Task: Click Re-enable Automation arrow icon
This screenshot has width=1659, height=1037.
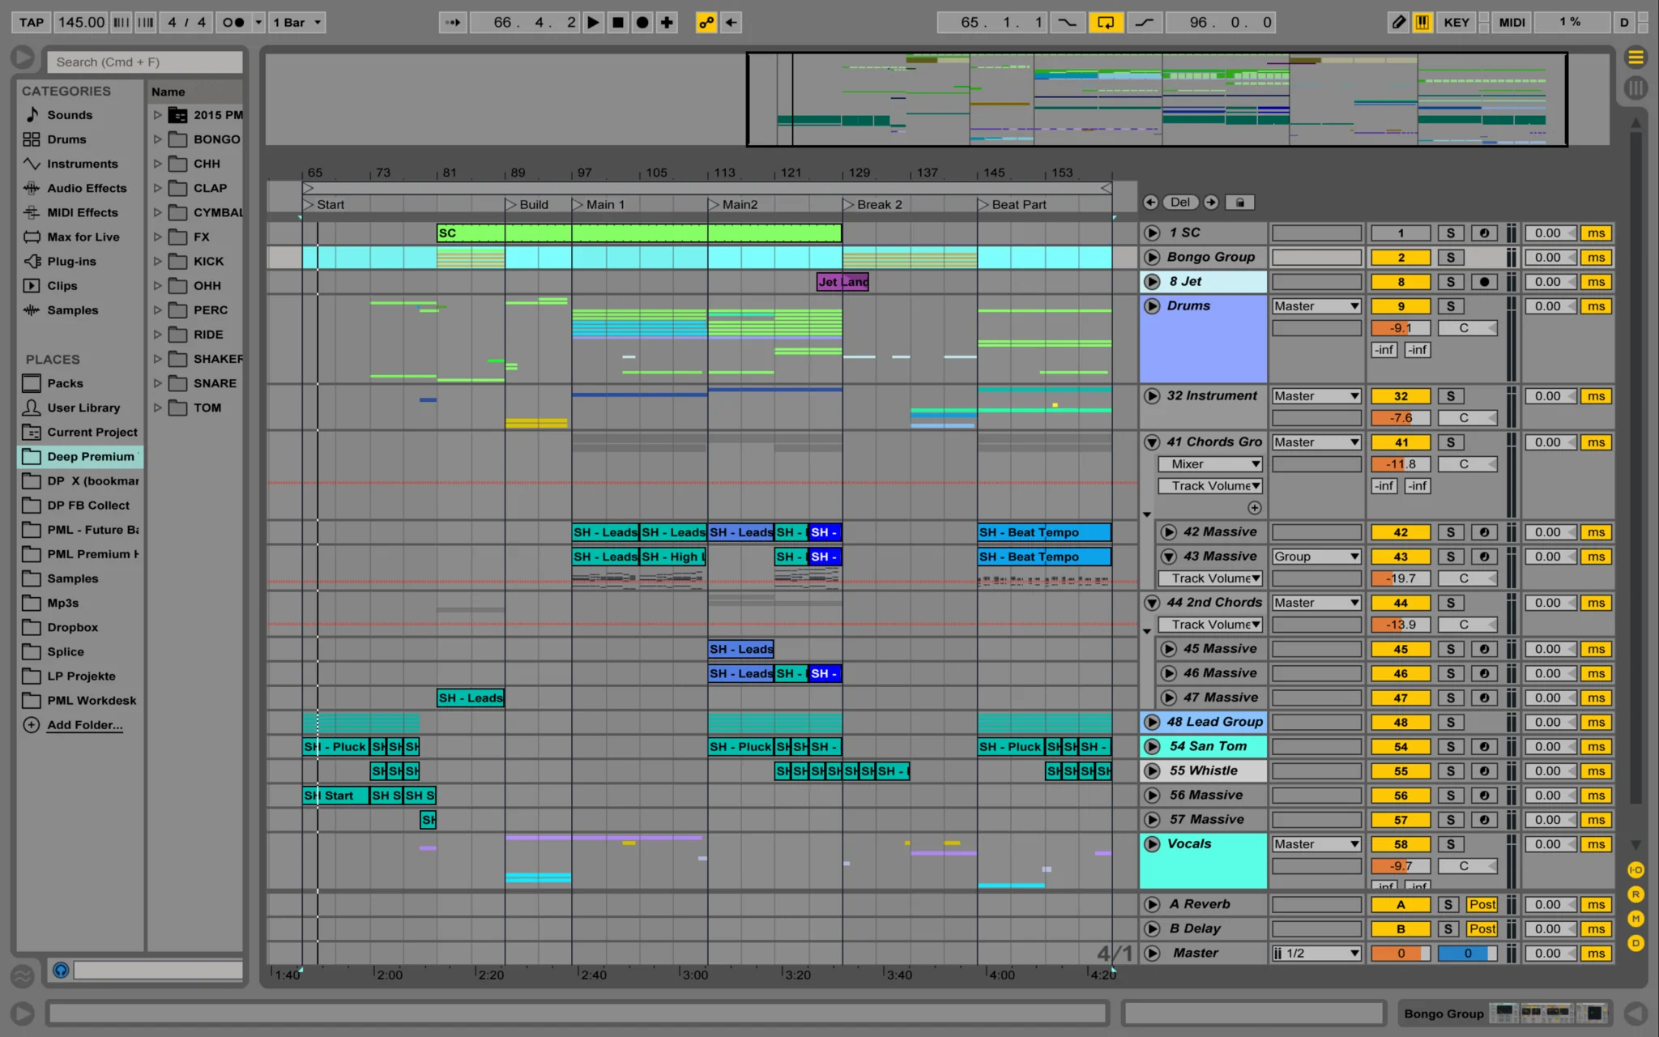Action: [x=731, y=23]
